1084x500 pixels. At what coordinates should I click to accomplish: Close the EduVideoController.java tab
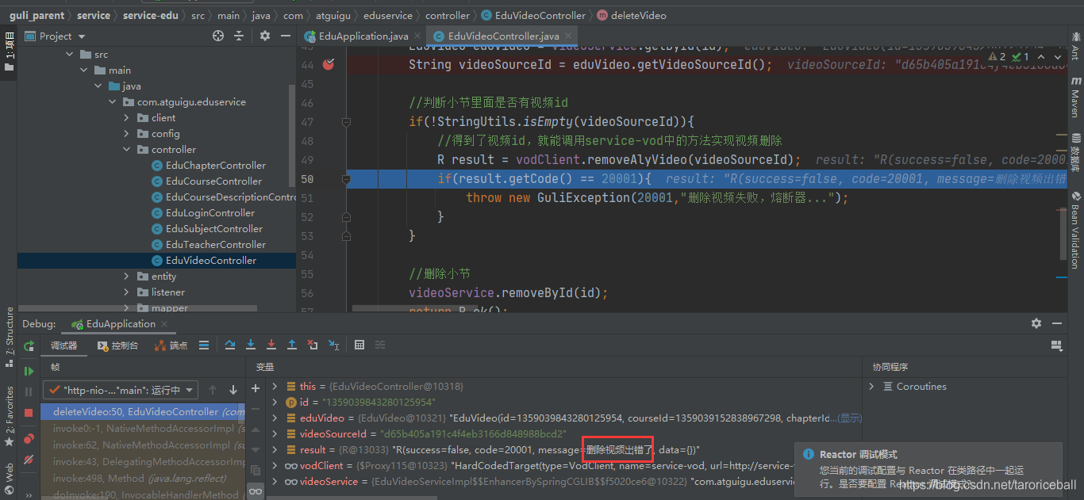pos(570,36)
